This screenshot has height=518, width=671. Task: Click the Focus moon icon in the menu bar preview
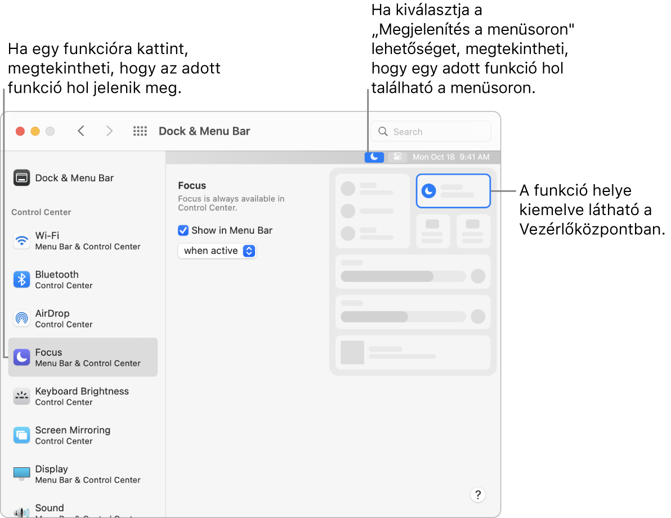[374, 157]
